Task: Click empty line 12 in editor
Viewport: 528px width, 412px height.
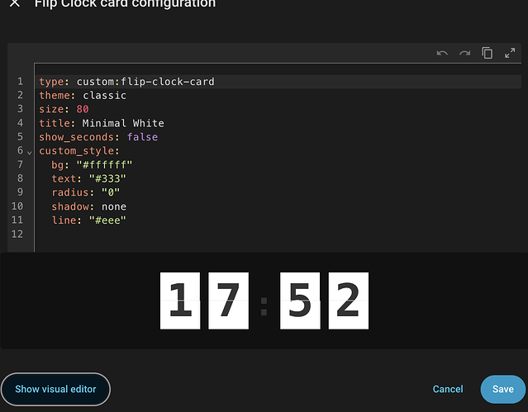Action: tap(278, 234)
